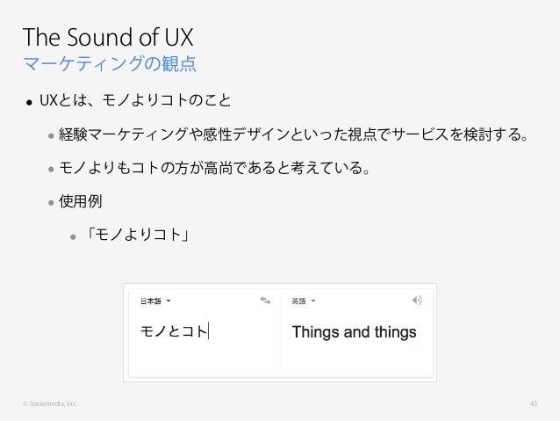Click the bullet UXとは、モノよりコトのこと
Viewport: 560px width, 421px height.
[135, 100]
